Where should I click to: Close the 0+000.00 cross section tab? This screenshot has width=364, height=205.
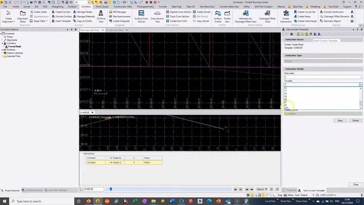pos(92,113)
